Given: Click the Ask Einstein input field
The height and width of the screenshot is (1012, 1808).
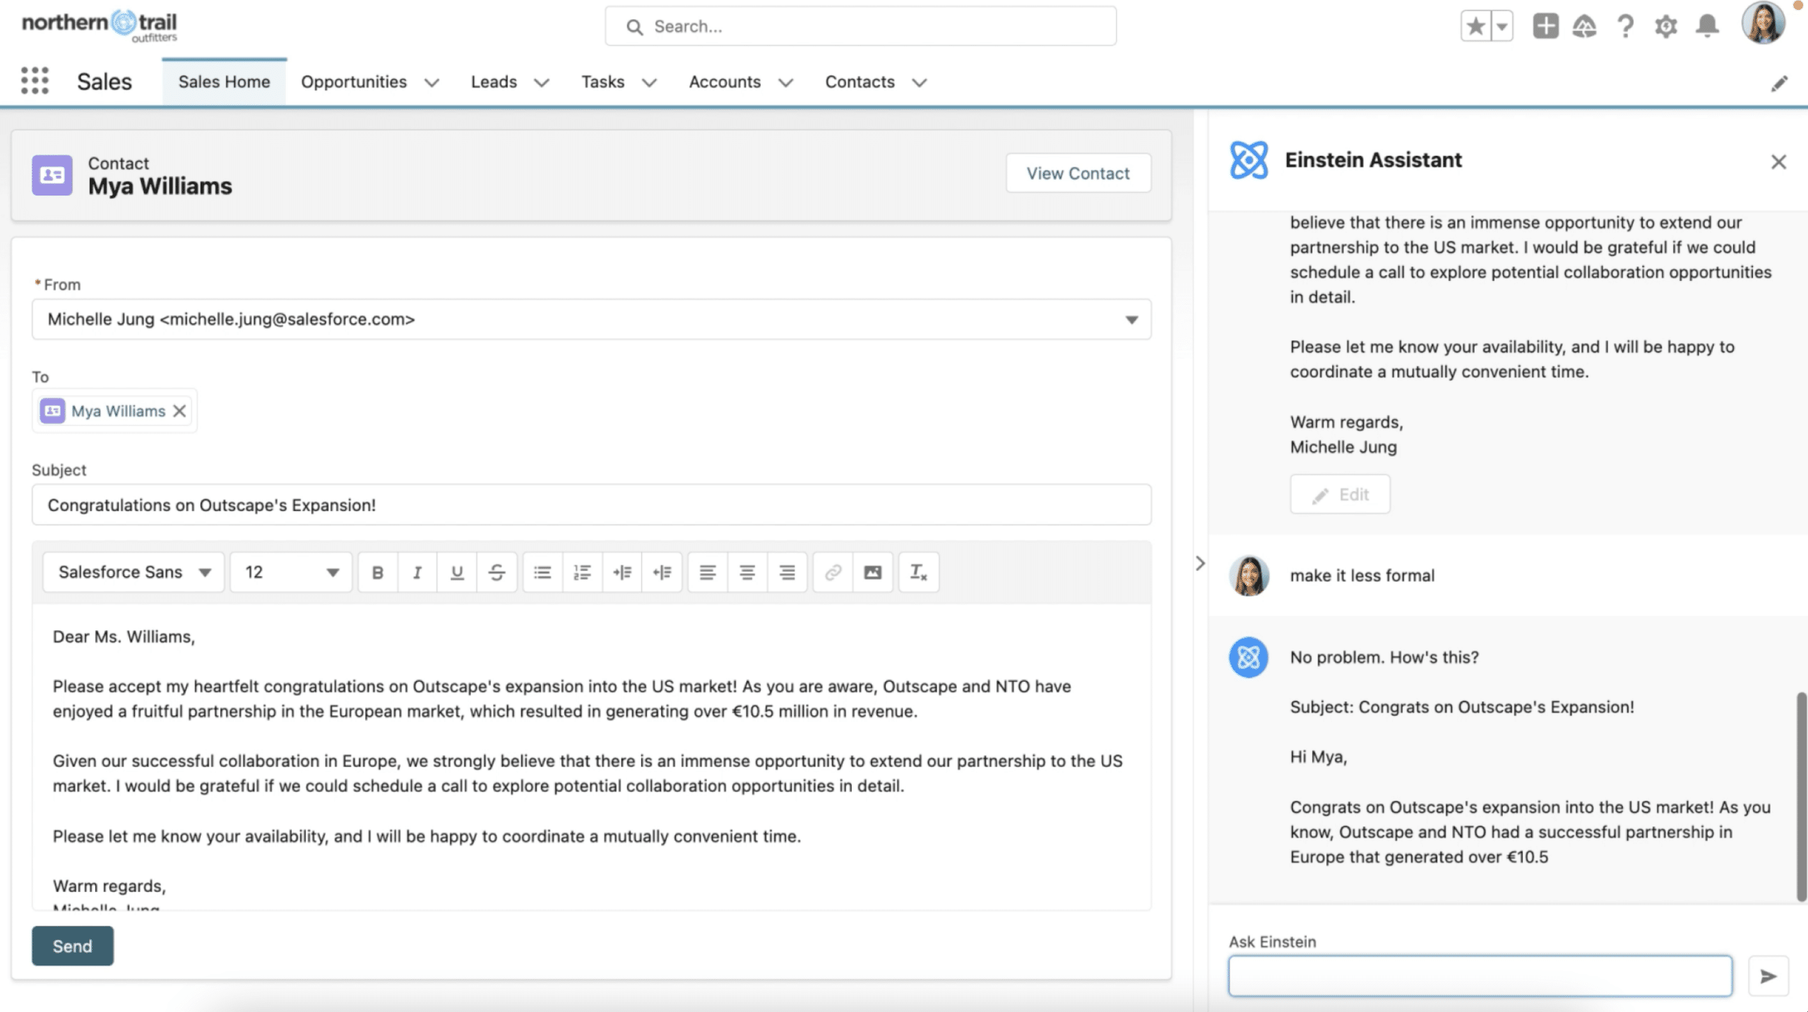Looking at the screenshot, I should pyautogui.click(x=1480, y=976).
